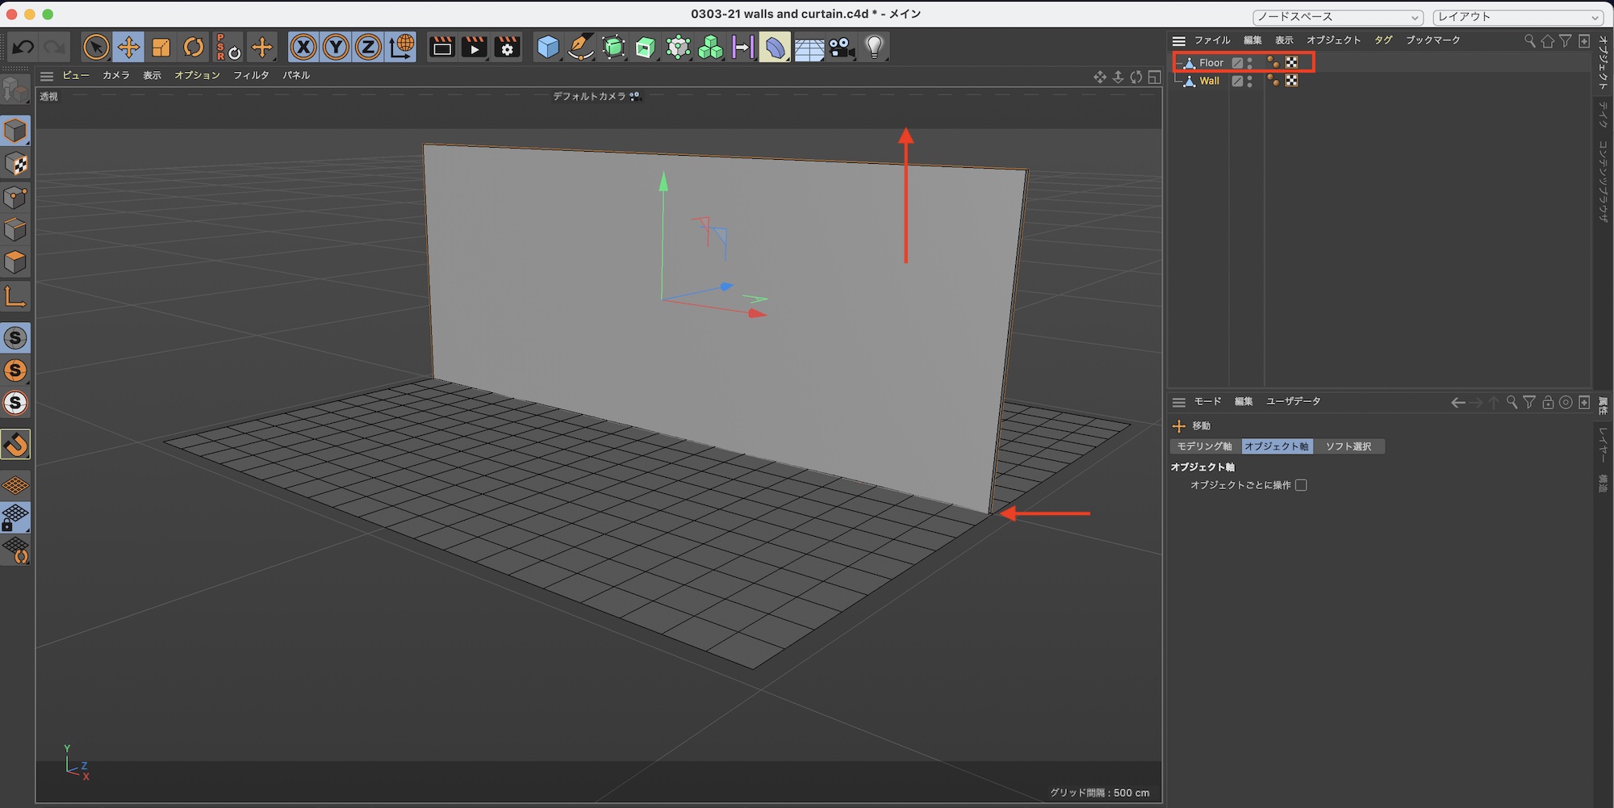Click the Floor object's checkered texture tag

click(1292, 62)
